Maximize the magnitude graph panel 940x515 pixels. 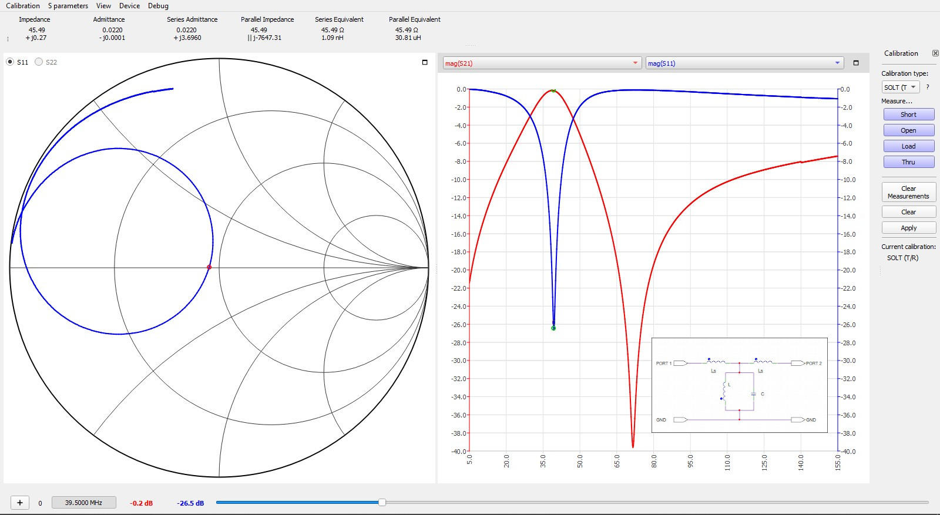tap(856, 63)
